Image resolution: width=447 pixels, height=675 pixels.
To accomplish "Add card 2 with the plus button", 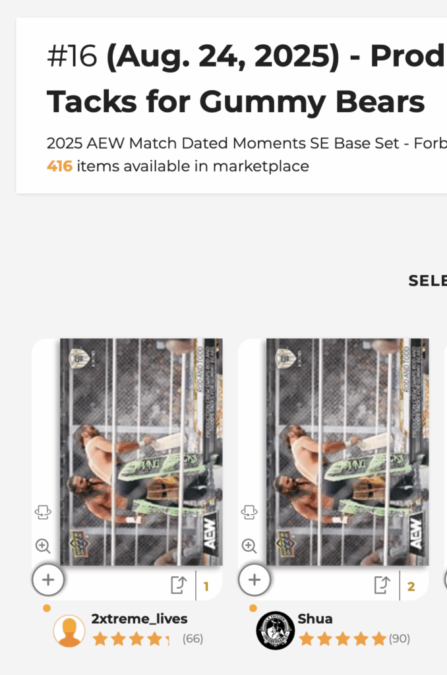I will pyautogui.click(x=254, y=580).
